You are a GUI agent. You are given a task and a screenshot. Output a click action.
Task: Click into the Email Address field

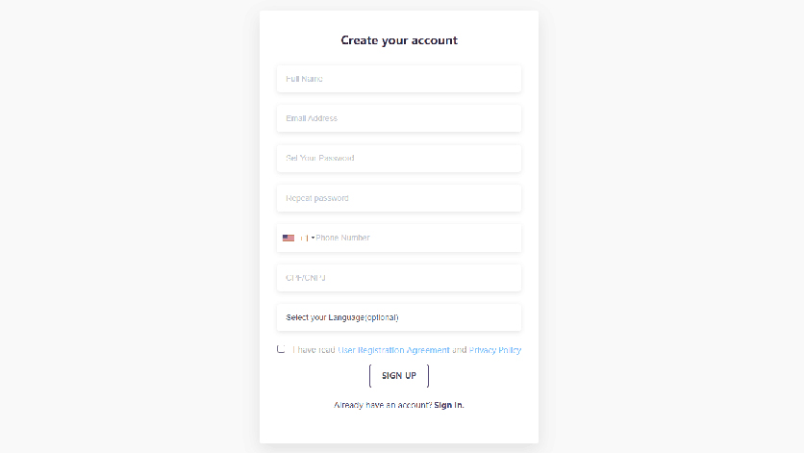coord(398,118)
